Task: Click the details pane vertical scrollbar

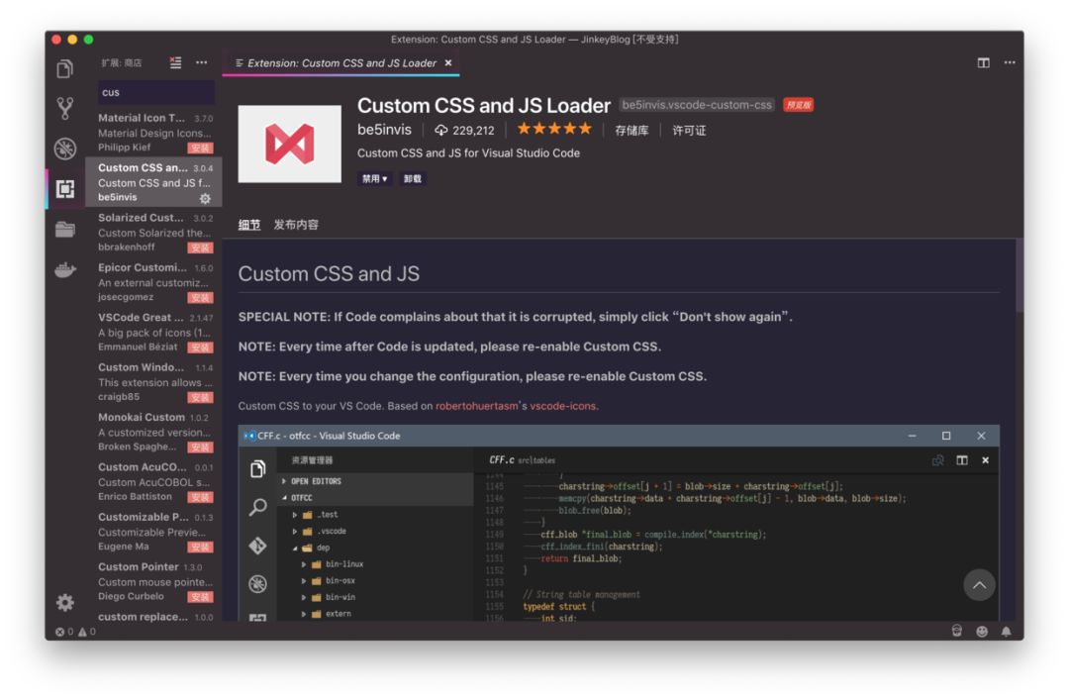Action: pyautogui.click(x=1020, y=275)
